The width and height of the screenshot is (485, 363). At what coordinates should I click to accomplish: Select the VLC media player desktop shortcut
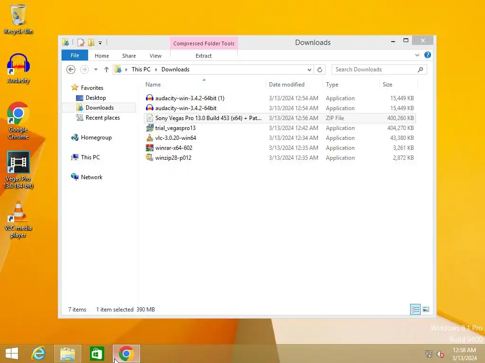tap(18, 219)
